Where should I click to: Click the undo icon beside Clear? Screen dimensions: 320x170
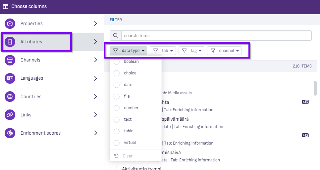[116, 156]
